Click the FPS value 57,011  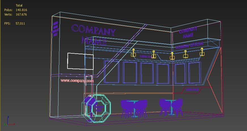click(x=20, y=23)
